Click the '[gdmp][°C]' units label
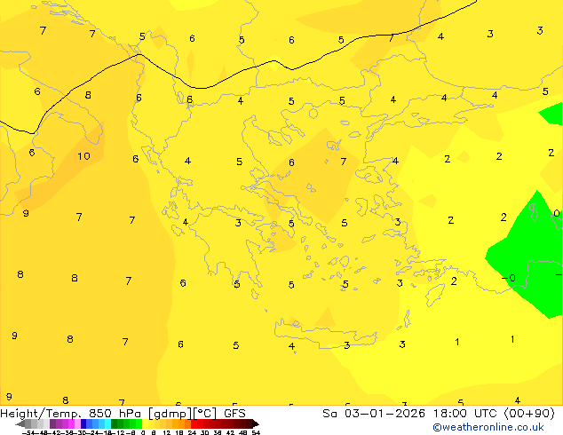563x435 pixels. tap(182, 414)
